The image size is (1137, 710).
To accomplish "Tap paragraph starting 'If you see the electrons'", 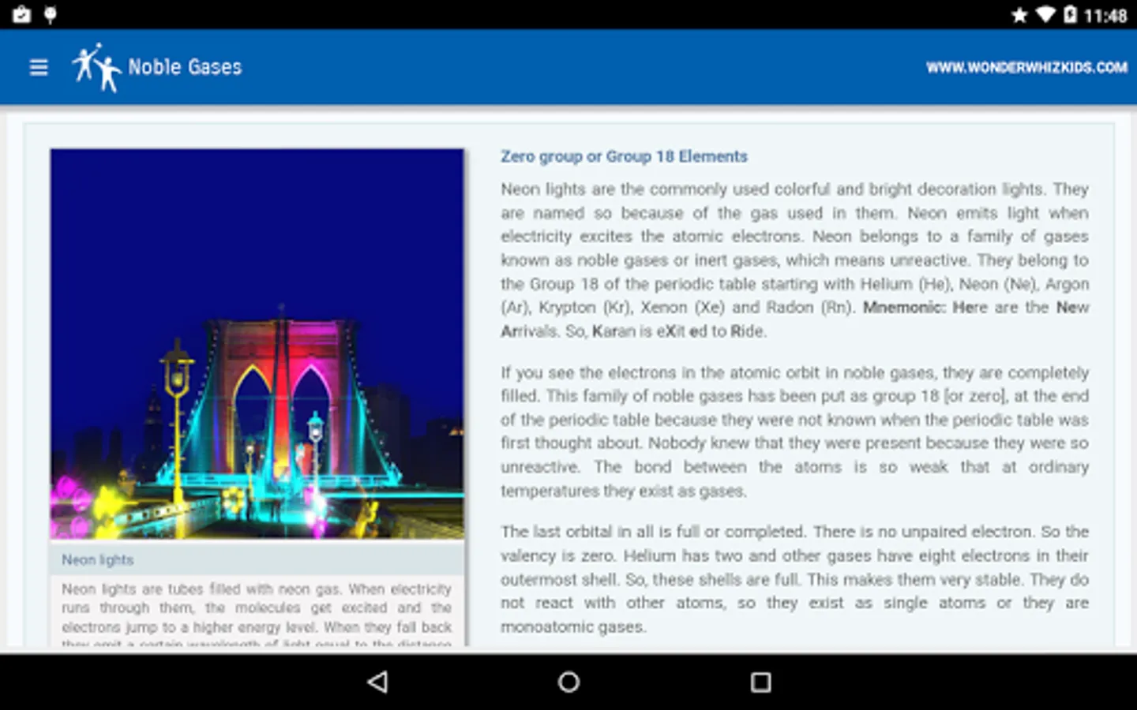I will point(794,432).
